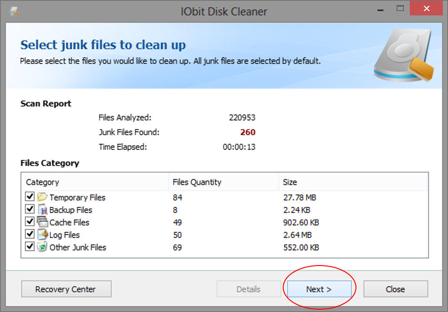Image resolution: width=448 pixels, height=312 pixels.
Task: Select the Log Files row label
Action: (x=64, y=235)
